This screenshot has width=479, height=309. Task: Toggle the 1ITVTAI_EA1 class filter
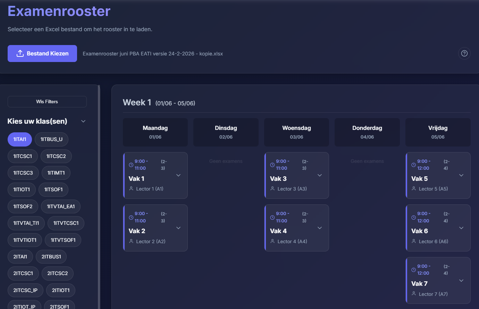click(61, 206)
